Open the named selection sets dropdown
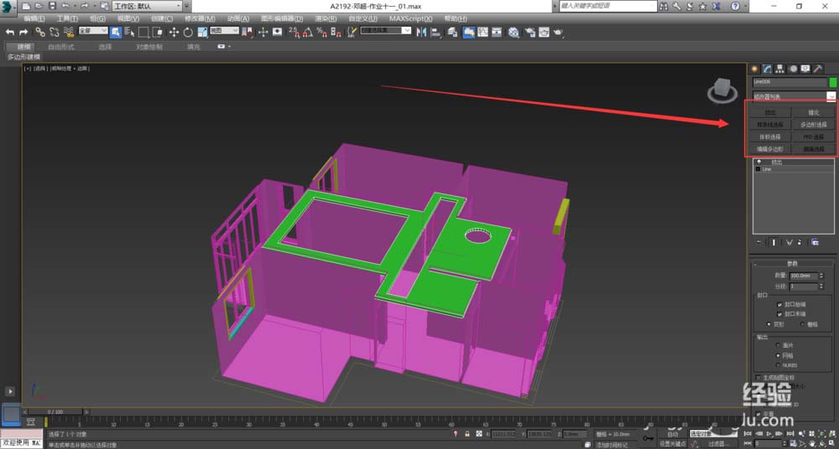Viewport: 839px width, 449px height. pos(386,31)
